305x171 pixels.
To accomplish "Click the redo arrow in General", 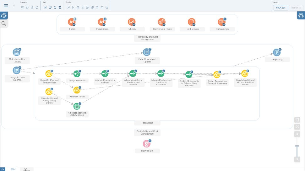I will [x=32, y=8].
